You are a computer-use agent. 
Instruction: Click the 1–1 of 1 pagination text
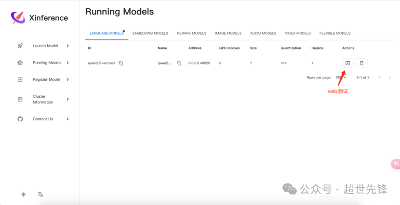[362, 77]
